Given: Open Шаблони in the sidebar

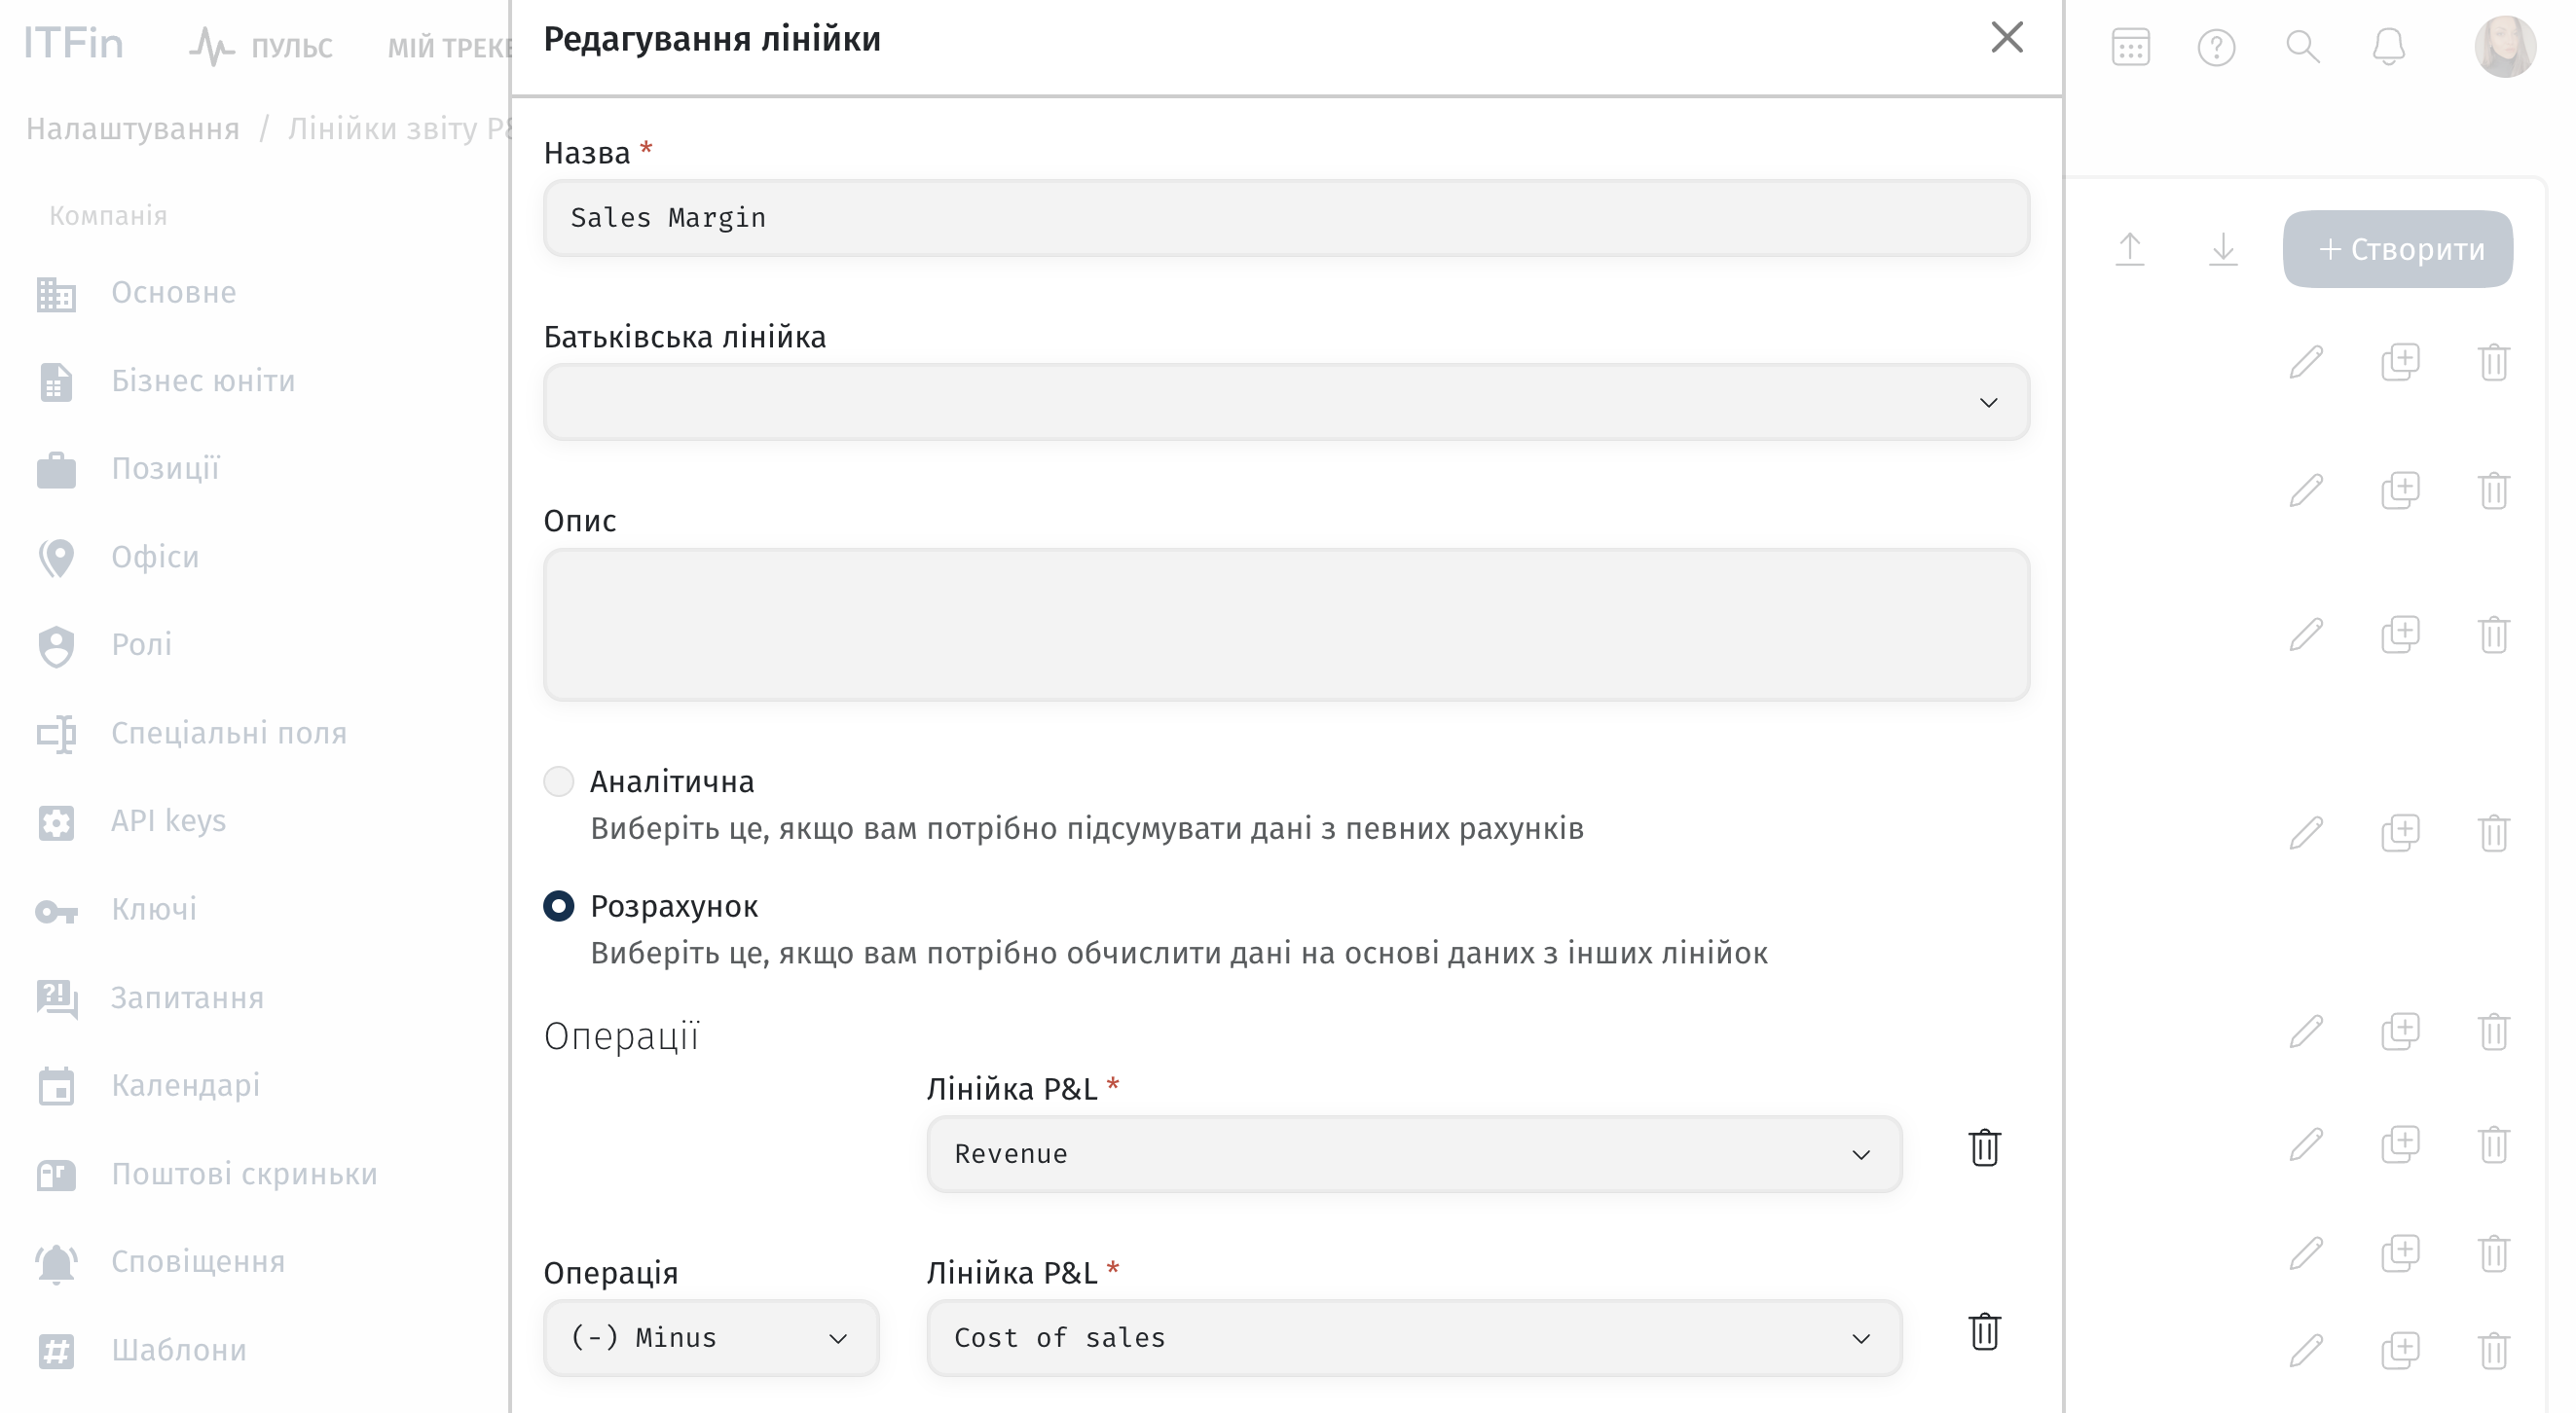Looking at the screenshot, I should (178, 1351).
